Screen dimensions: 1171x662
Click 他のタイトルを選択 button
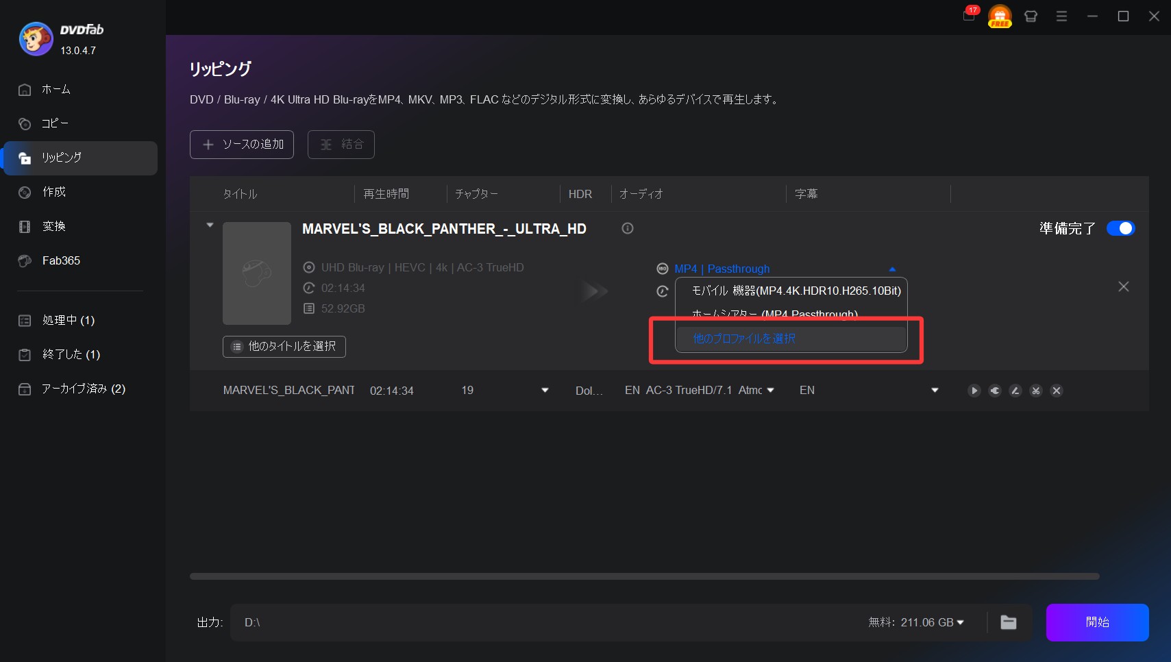point(284,347)
